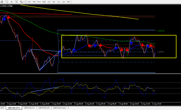Click the '2 Aug 14:30' time label

157,104
